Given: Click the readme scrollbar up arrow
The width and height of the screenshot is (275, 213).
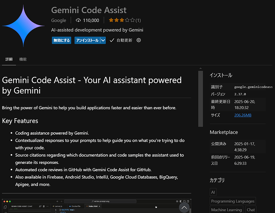Looking at the screenshot, I should pos(200,68).
